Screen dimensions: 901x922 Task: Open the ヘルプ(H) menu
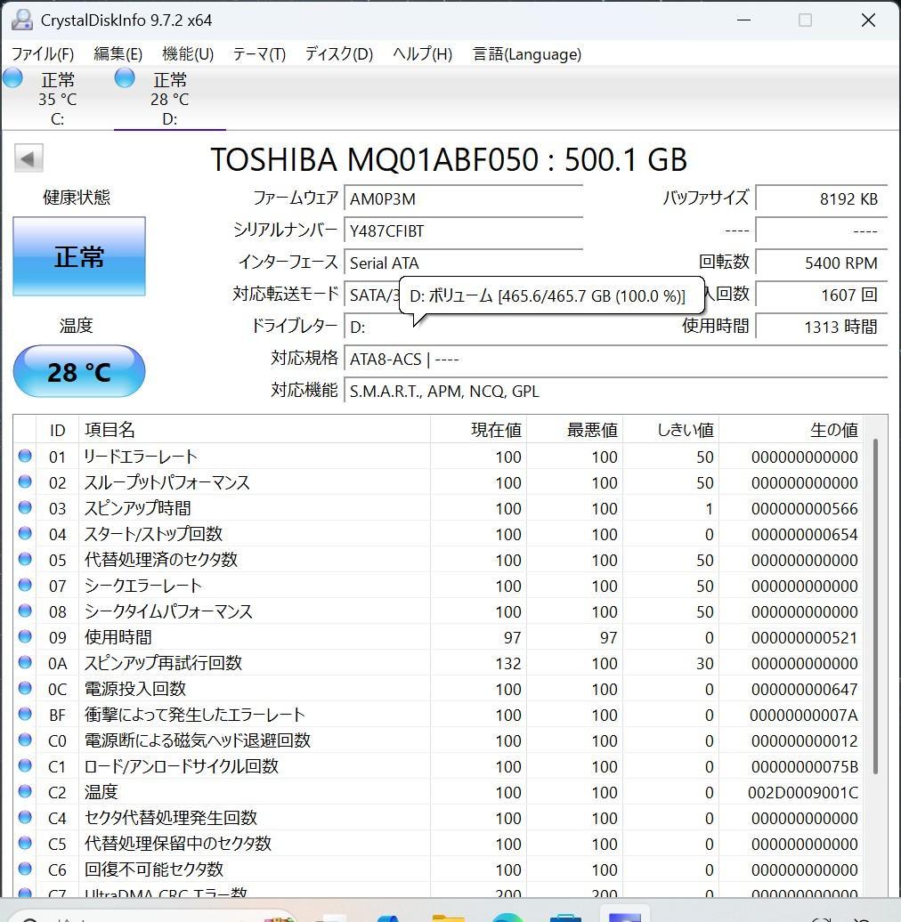coord(423,54)
